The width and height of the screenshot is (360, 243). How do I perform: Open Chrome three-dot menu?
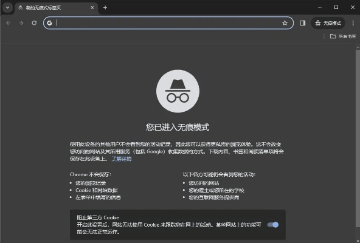(x=353, y=23)
